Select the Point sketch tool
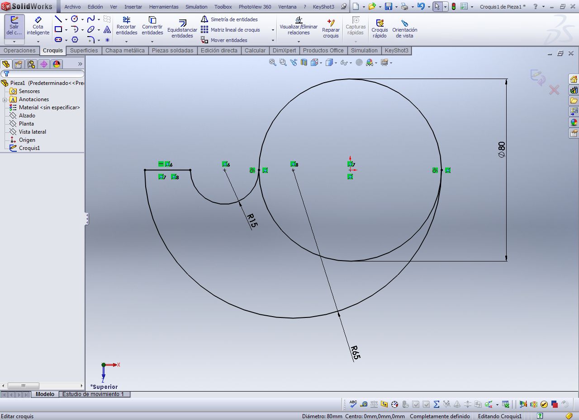 107,40
